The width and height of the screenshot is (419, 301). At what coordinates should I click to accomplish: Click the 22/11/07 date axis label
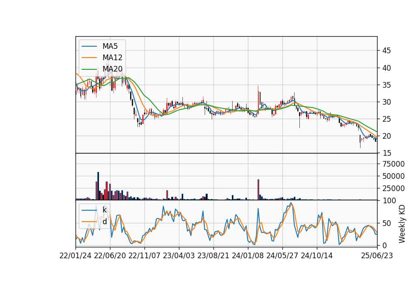(x=144, y=256)
